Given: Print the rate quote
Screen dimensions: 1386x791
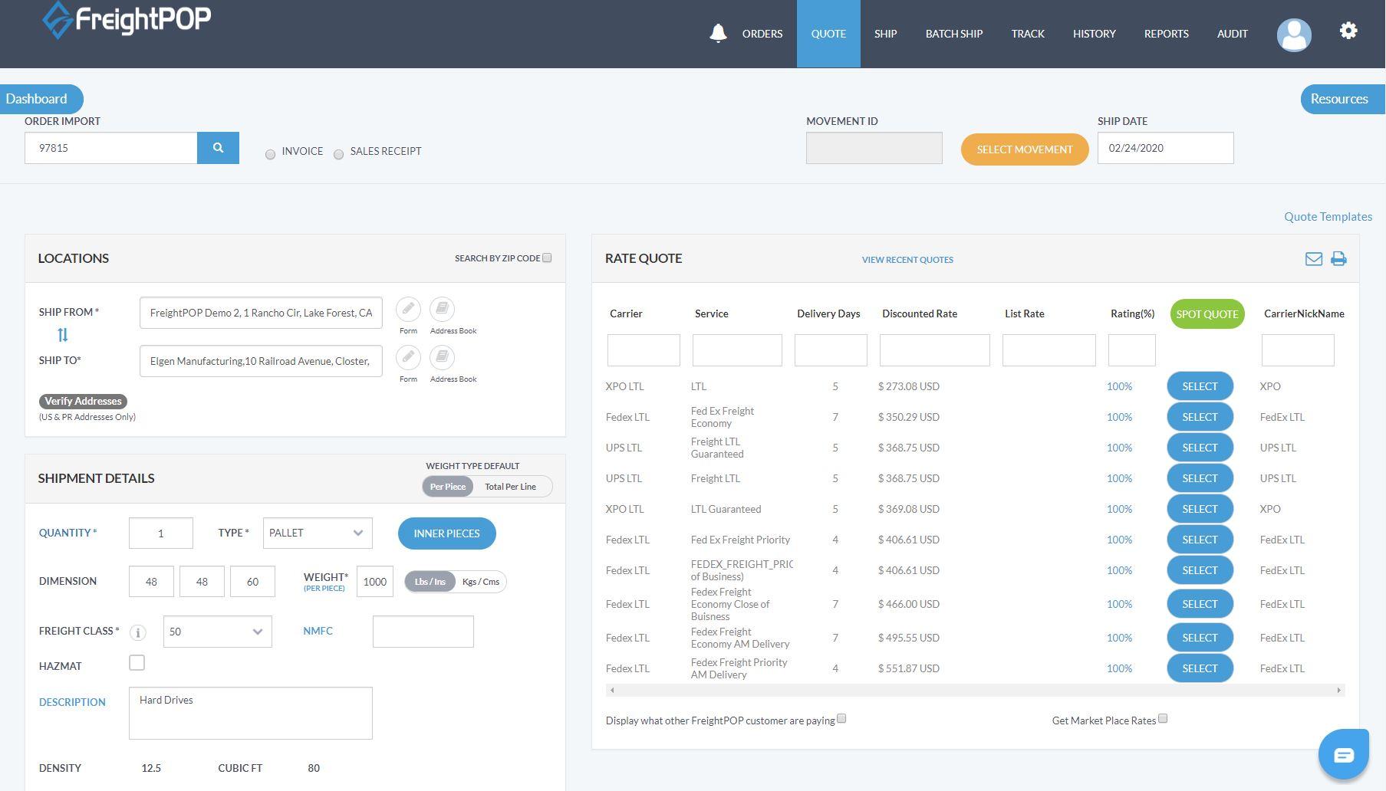Looking at the screenshot, I should tap(1338, 259).
